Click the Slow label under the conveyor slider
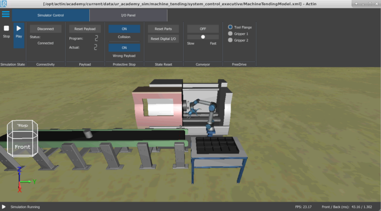The image size is (381, 211). click(191, 43)
